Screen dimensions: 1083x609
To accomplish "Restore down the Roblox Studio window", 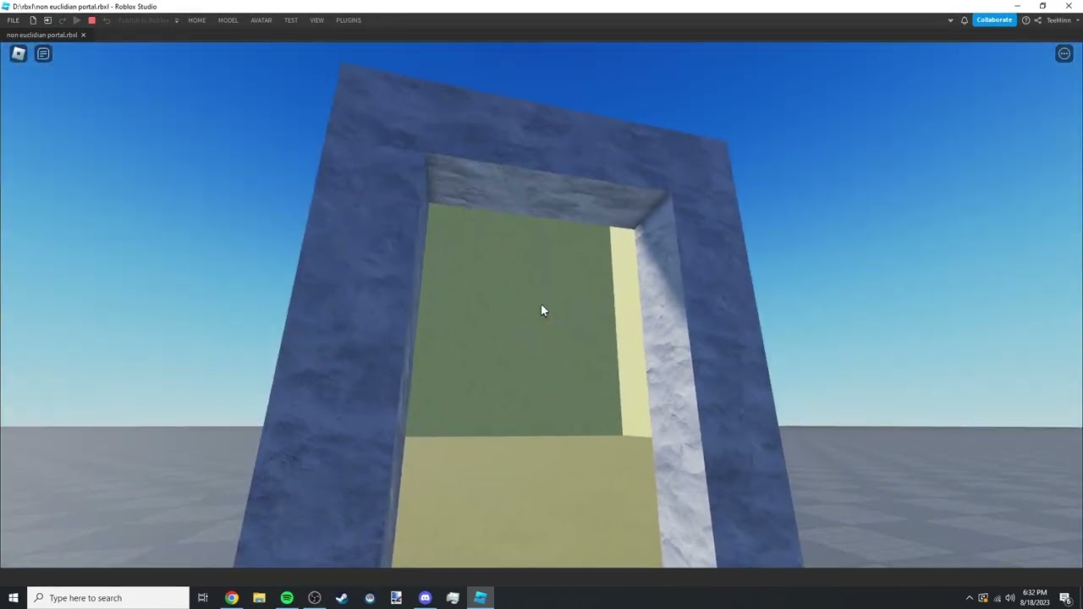I will (x=1042, y=6).
